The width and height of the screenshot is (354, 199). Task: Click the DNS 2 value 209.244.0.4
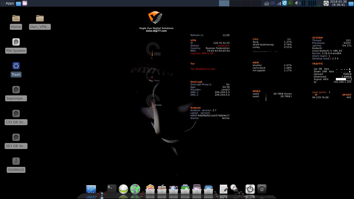222,95
